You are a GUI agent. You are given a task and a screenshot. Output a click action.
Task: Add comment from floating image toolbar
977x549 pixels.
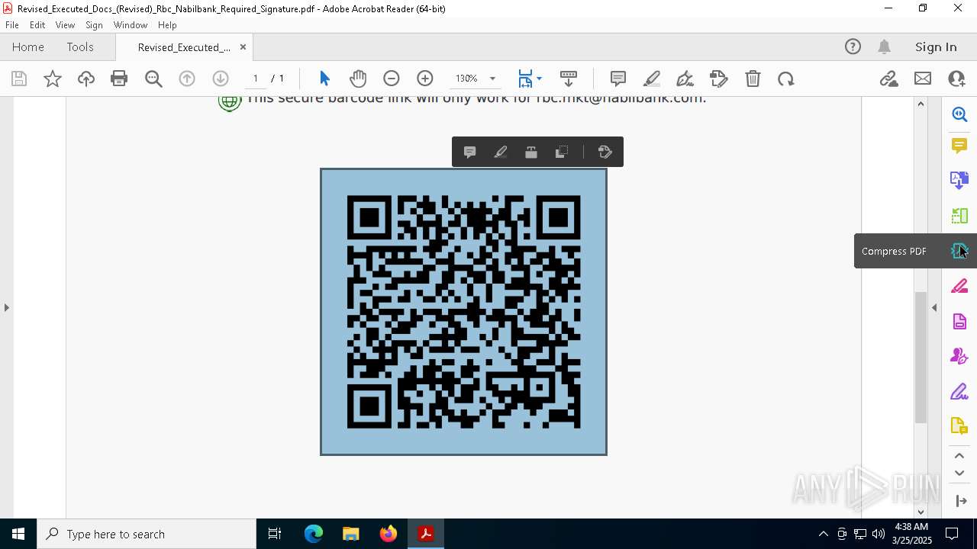pos(470,152)
